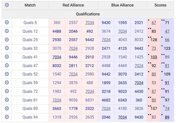The height and width of the screenshot is (123, 176).
Task: Play the Quals 41 match video
Action: tap(7, 57)
